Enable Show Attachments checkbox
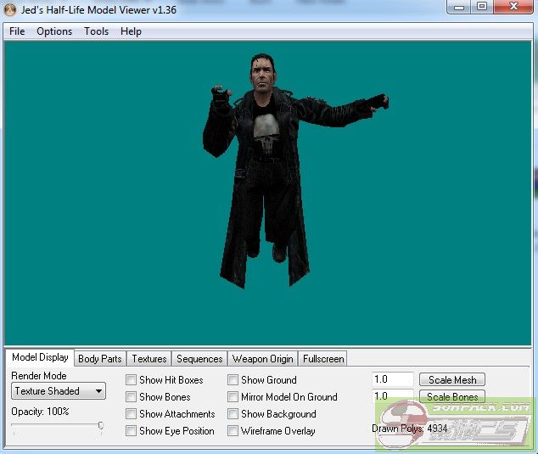 tap(131, 414)
